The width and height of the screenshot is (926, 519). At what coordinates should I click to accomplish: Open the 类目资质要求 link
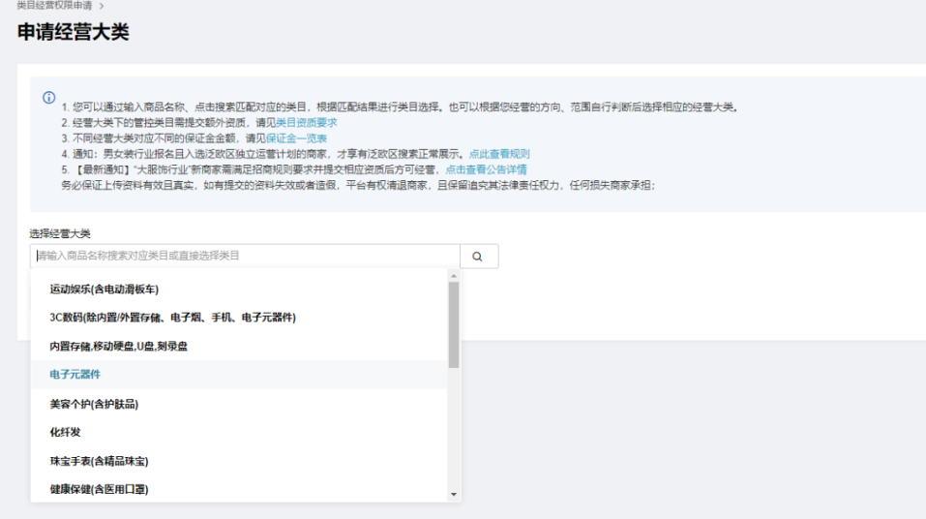(x=306, y=123)
